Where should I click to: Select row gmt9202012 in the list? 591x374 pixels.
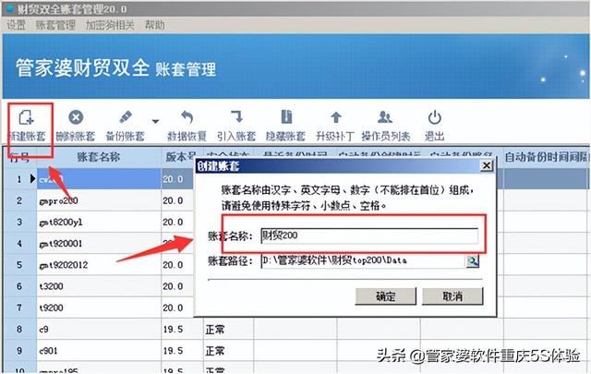tap(99, 265)
